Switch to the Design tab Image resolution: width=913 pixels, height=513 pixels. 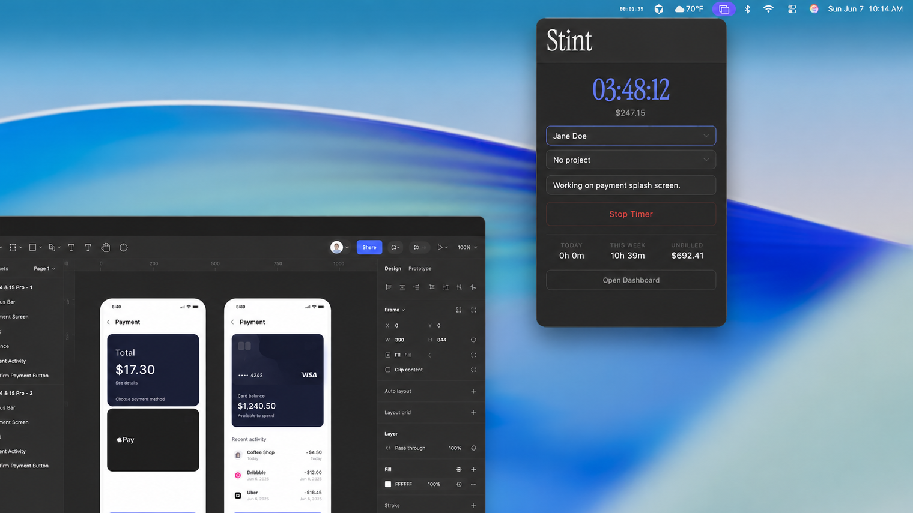393,269
